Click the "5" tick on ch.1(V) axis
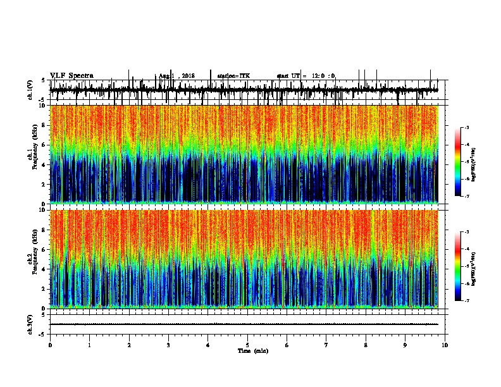 43,81
